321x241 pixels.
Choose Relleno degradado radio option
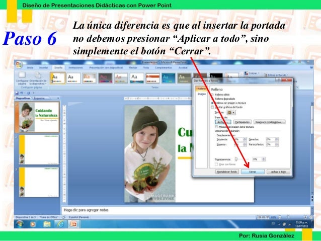coord(213,99)
